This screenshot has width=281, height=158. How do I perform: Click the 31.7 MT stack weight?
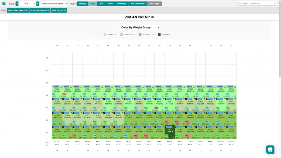[57, 142]
